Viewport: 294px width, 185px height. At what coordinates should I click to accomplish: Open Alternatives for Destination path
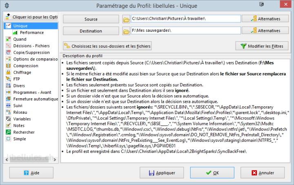click(x=265, y=31)
